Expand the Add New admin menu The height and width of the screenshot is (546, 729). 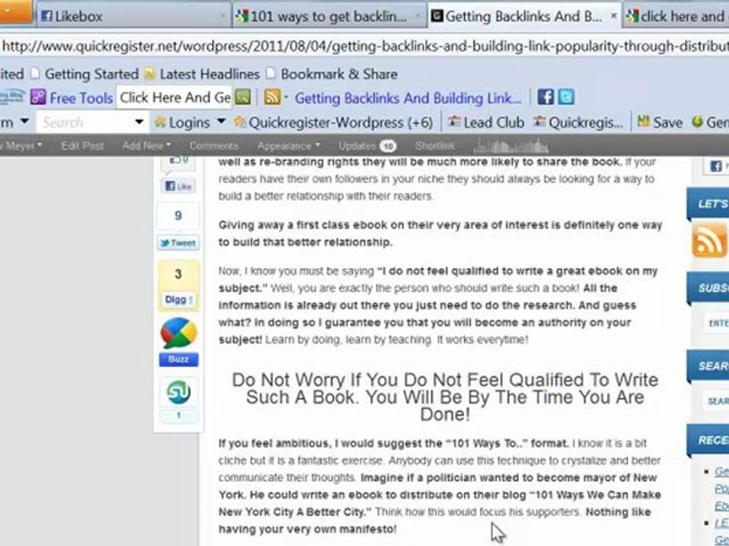click(147, 146)
